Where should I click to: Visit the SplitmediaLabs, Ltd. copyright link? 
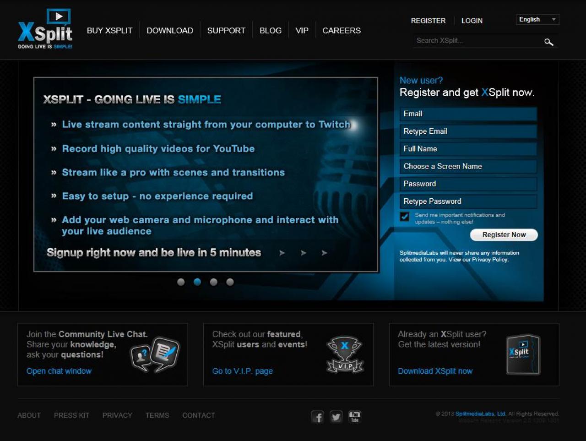[481, 414]
